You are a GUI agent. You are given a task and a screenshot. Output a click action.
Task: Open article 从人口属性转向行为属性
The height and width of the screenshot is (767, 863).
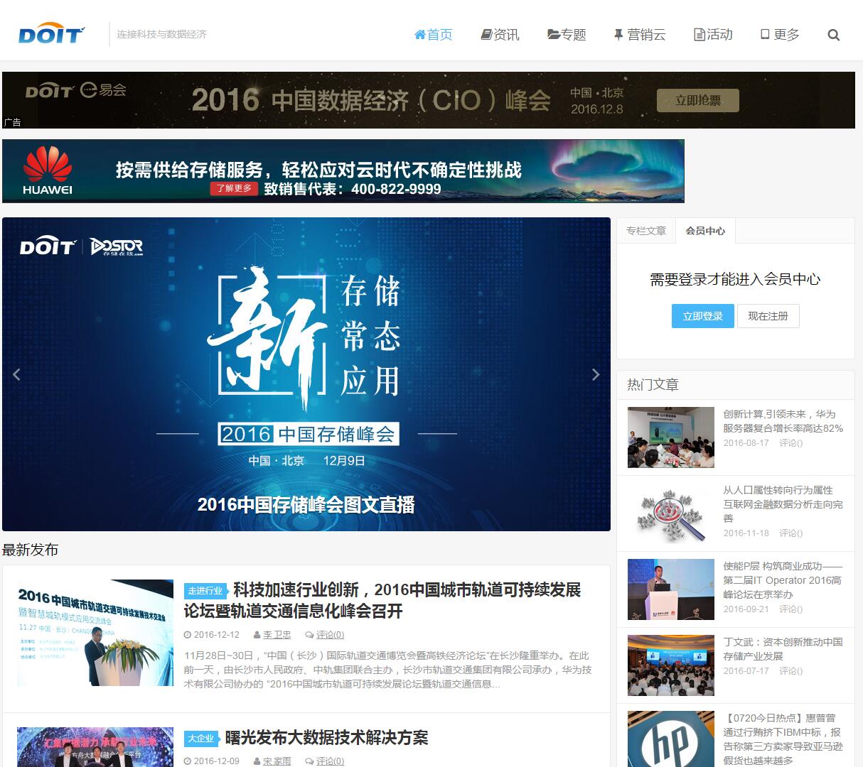(783, 504)
